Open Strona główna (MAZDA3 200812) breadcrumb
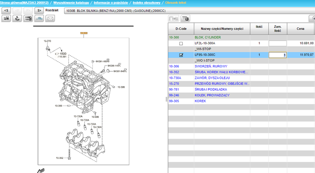The width and height of the screenshot is (315, 173). coord(24,3)
